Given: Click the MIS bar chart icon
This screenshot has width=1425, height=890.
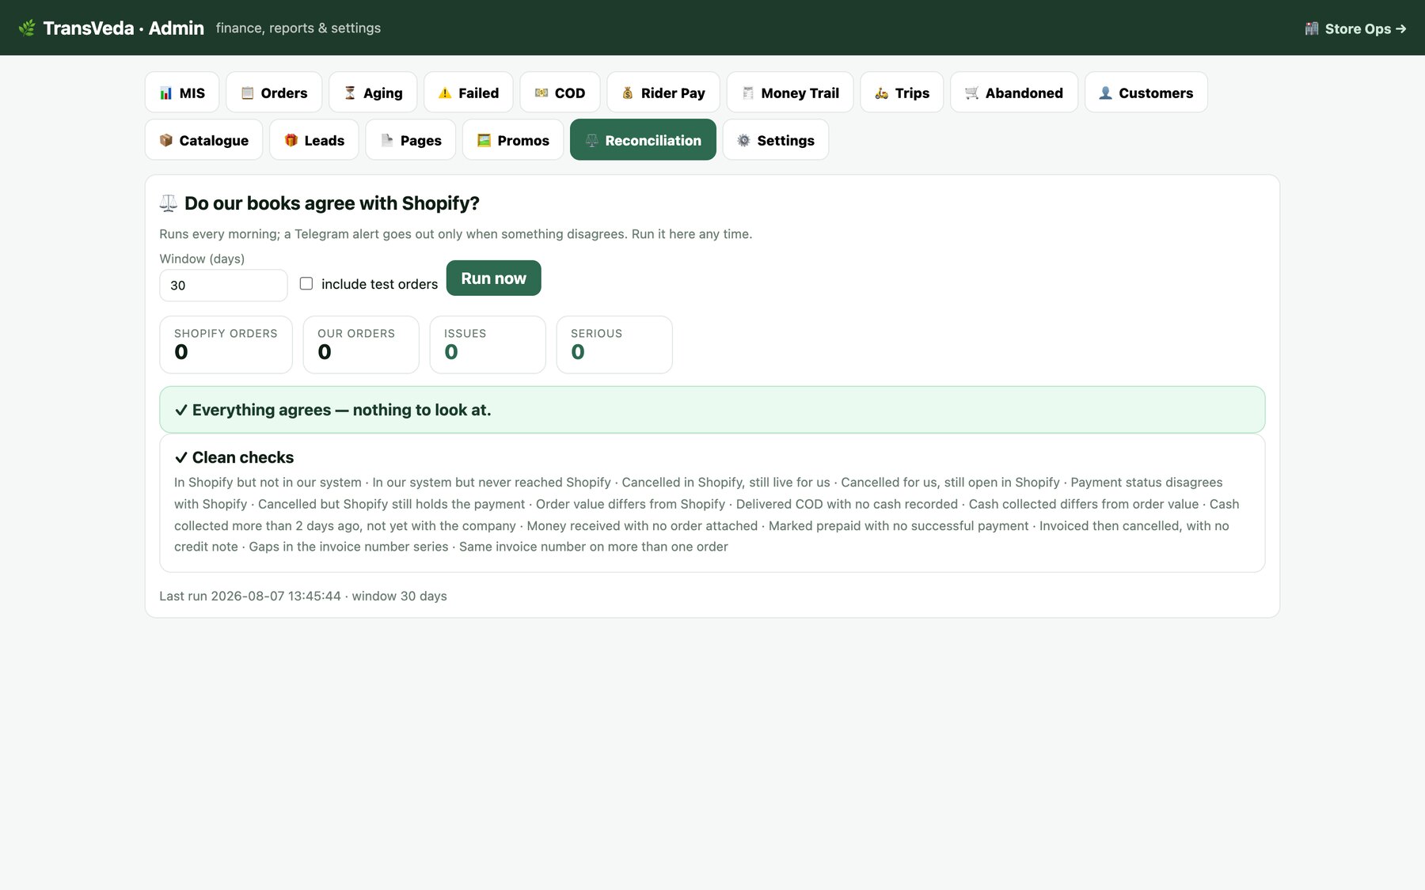Looking at the screenshot, I should coord(166,93).
